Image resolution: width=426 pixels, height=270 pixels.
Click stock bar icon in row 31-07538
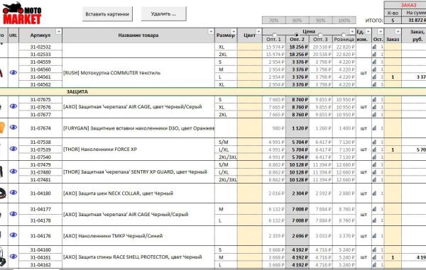(374, 142)
